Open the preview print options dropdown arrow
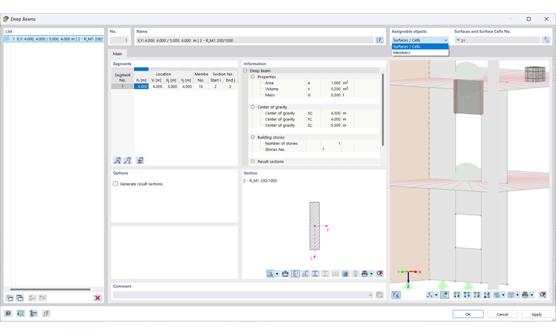556x335 pixels. [532, 295]
